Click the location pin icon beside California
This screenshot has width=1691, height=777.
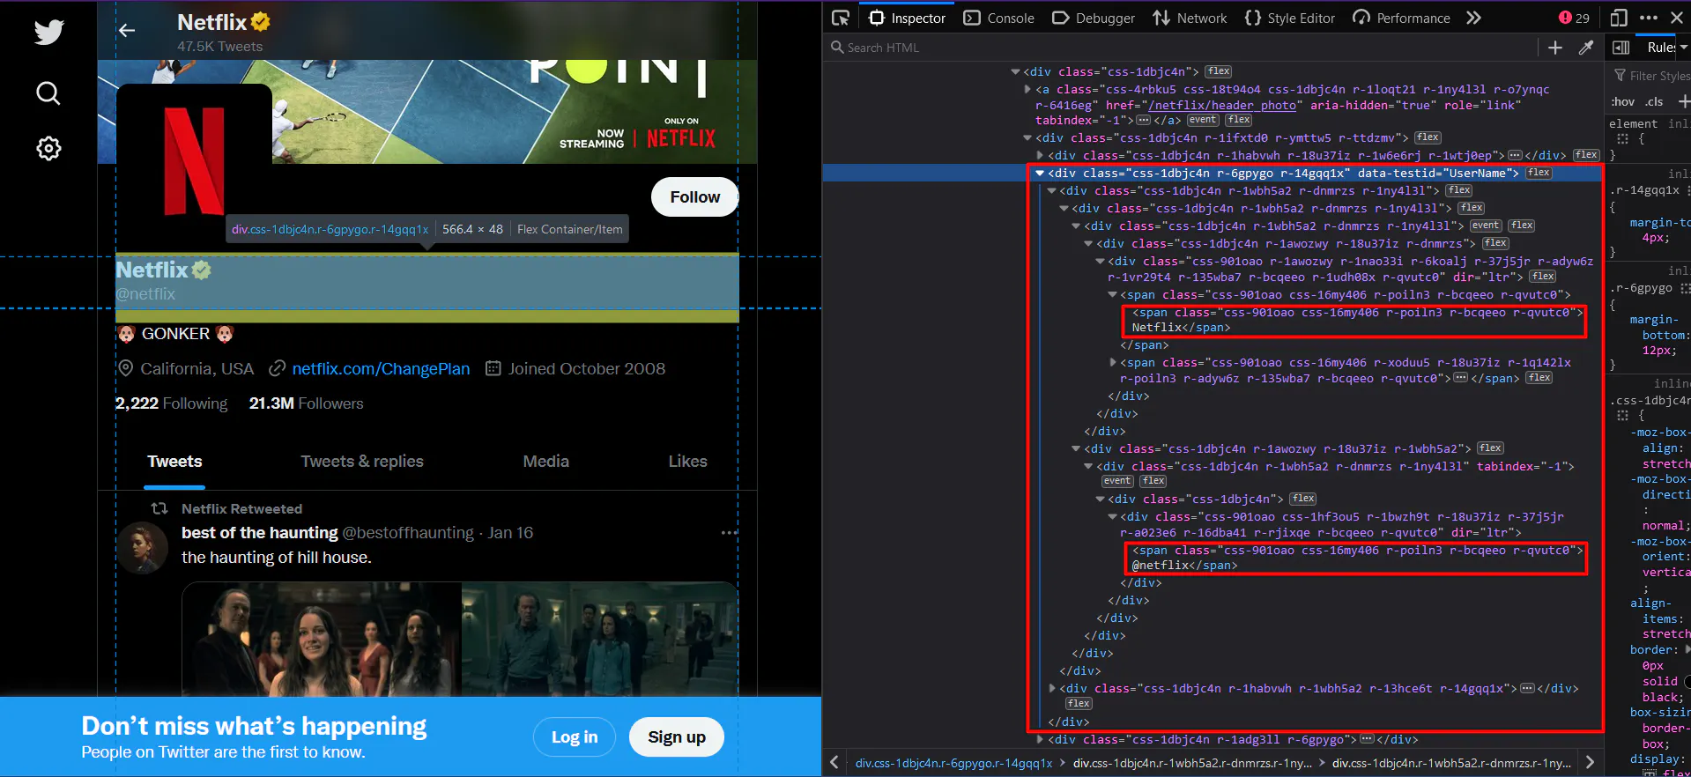pos(126,368)
